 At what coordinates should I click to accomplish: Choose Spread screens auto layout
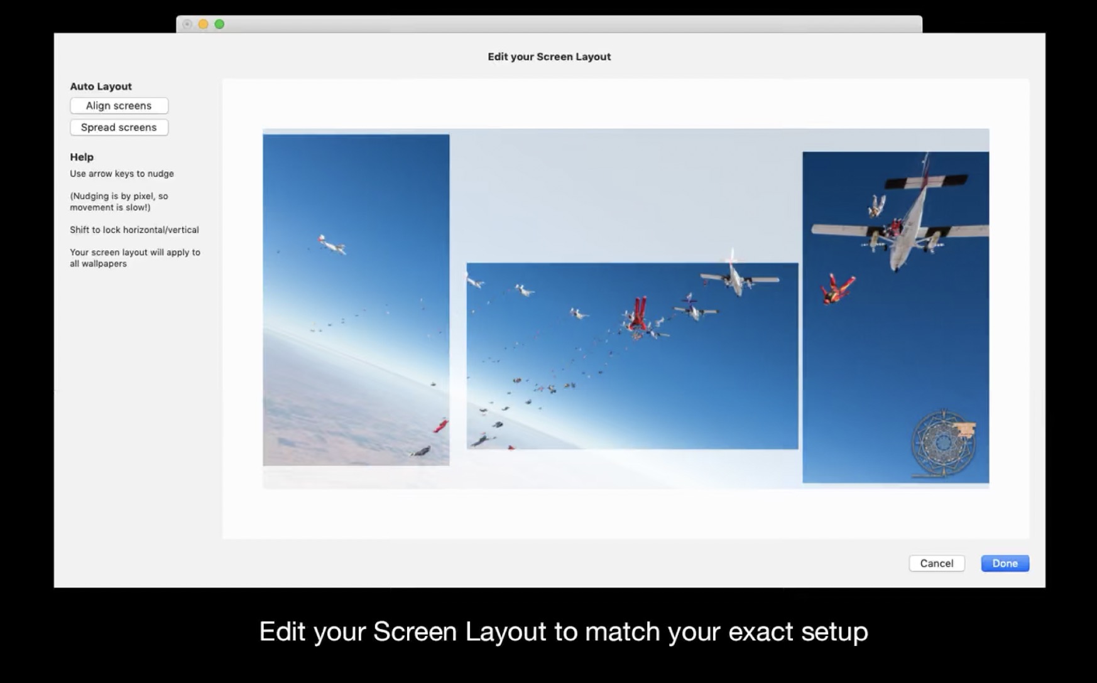119,127
